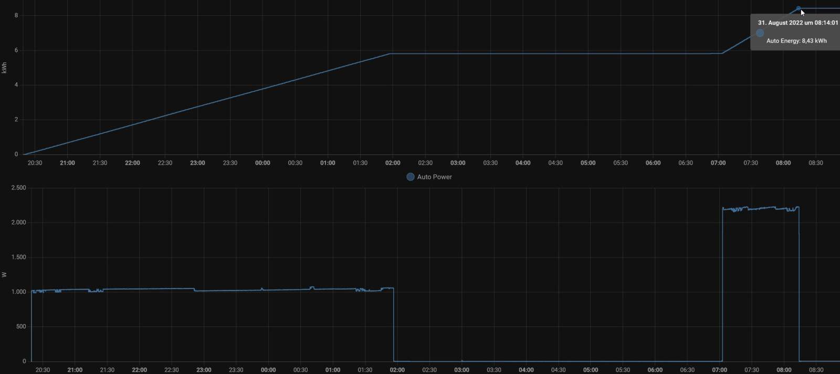
Task: Click the 23:00 tick on the power chart
Action: [204, 370]
